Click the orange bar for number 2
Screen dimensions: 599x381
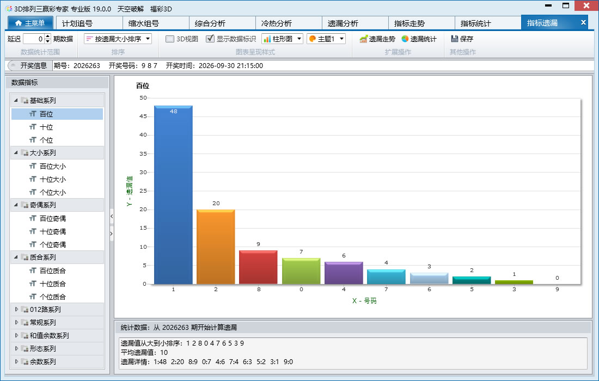[216, 247]
